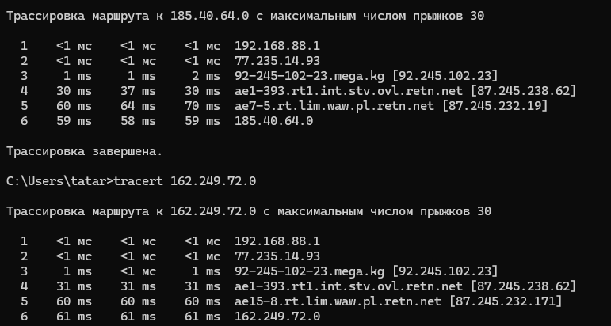Viewport: 611px width, 326px height.
Task: Click the bracketed IP 87.245.232.19
Action: click(x=495, y=106)
